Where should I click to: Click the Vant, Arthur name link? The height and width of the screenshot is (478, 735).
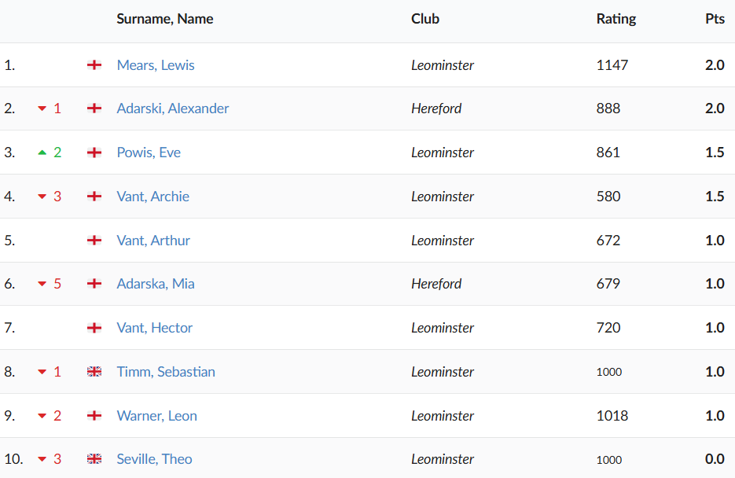[153, 241]
